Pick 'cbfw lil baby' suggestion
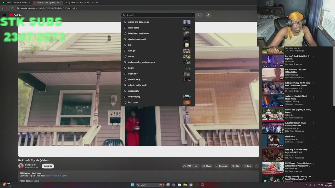Screen dimensions: 335x188 [158, 79]
